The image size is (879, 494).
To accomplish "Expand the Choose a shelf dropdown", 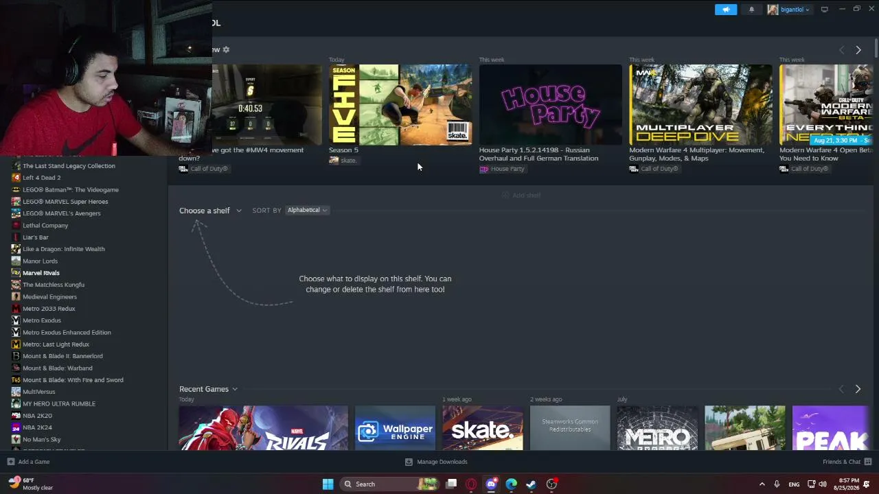I will coord(210,211).
